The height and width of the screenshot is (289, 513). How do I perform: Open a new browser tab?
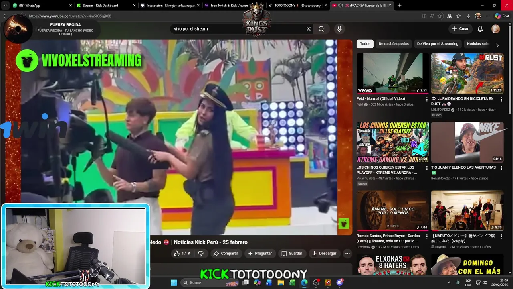(x=399, y=6)
